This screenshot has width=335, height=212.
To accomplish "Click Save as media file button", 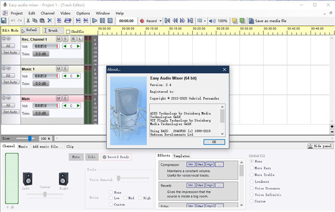I will pos(267,21).
